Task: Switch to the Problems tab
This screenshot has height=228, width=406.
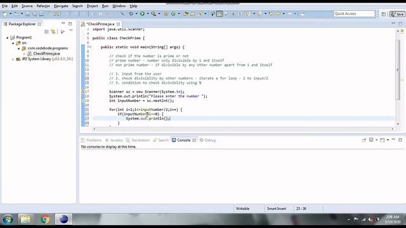Action: coord(91,140)
